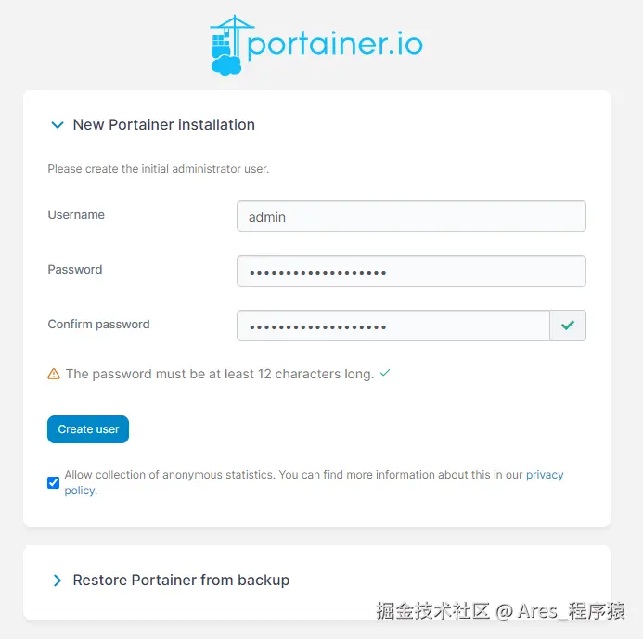Click the Restore Portainer from backup title
The image size is (643, 639).
click(181, 581)
